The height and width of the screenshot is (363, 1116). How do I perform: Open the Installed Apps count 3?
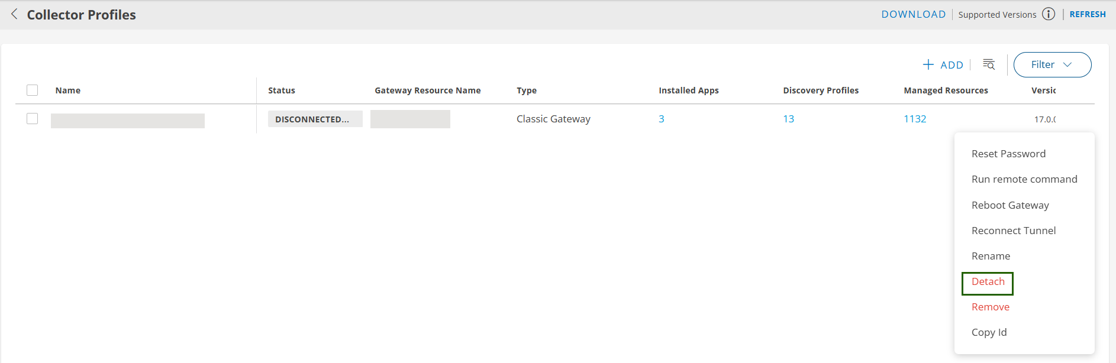[661, 119]
